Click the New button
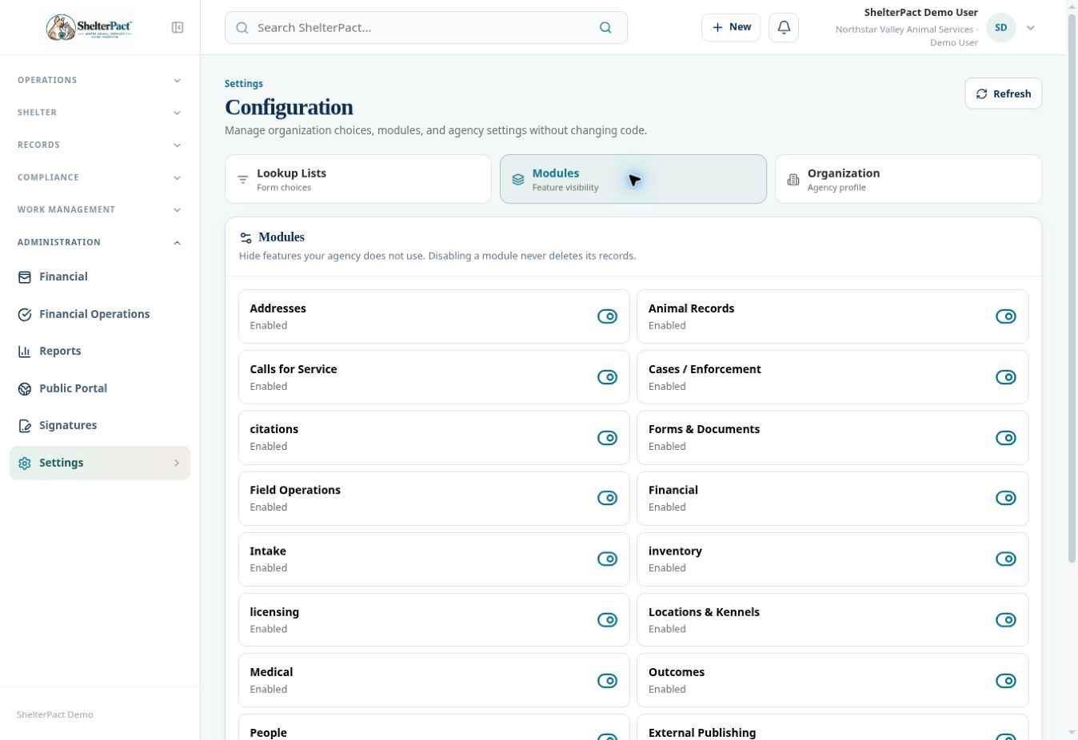Image resolution: width=1078 pixels, height=740 pixels. click(731, 27)
